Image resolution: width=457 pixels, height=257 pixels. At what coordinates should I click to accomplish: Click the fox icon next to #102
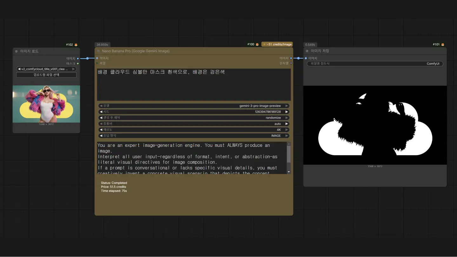(76, 45)
